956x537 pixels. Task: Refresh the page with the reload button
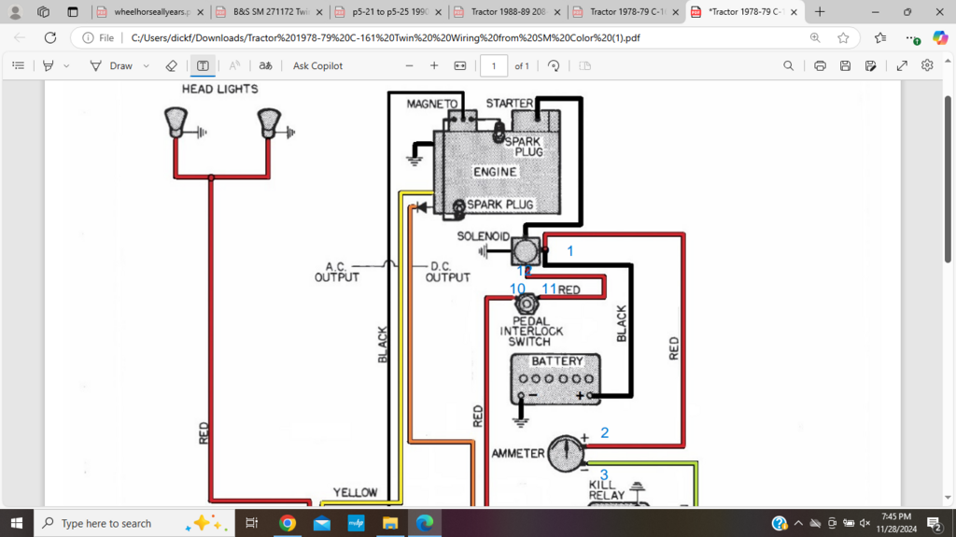click(x=49, y=38)
